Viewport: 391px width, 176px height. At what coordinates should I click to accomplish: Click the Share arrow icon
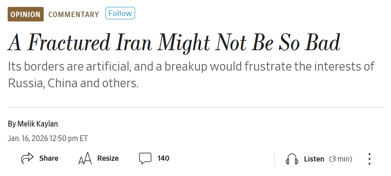27,159
